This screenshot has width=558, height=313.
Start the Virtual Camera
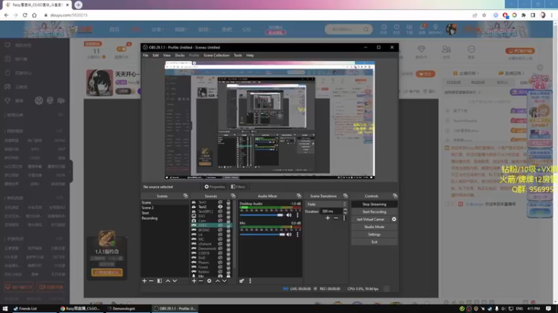(x=371, y=219)
